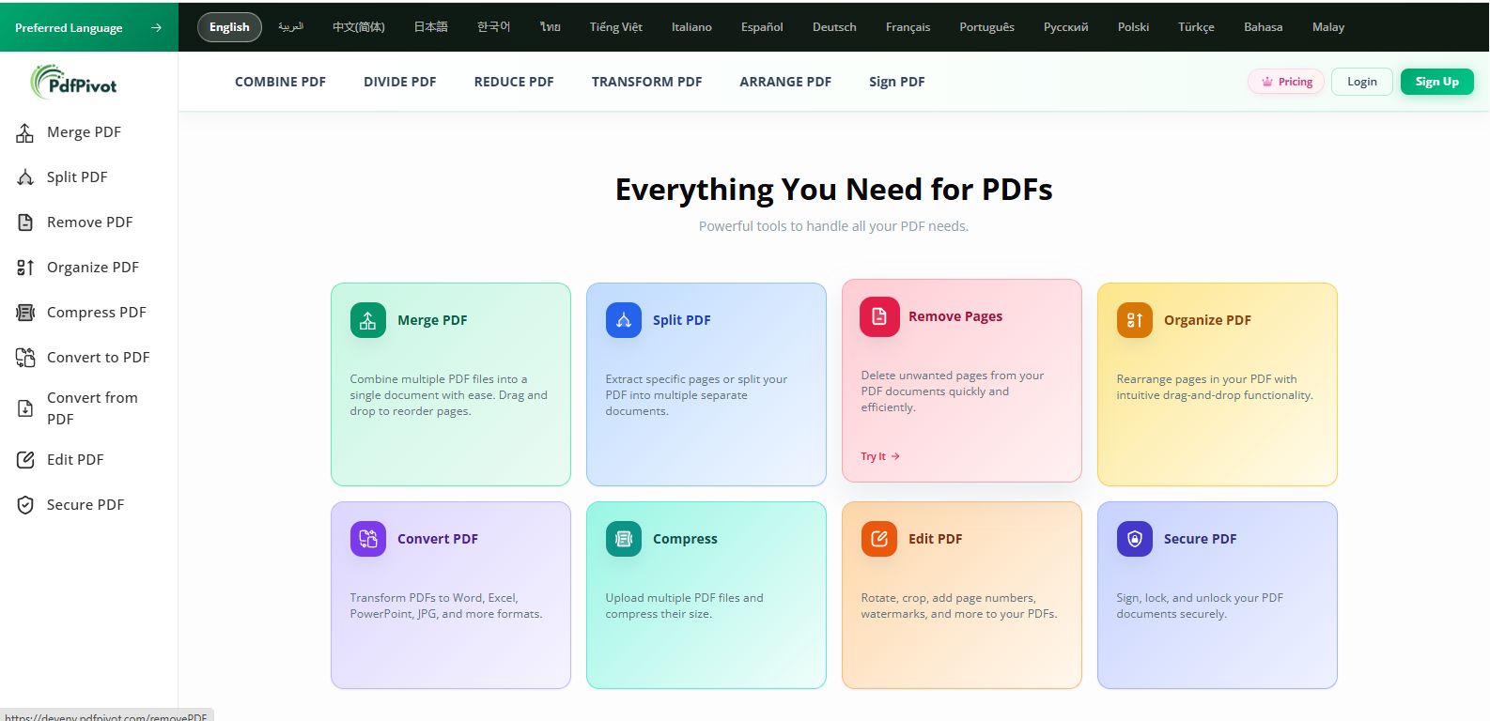Click the Merge PDF card title
Image resolution: width=1490 pixels, height=721 pixels.
(x=432, y=320)
